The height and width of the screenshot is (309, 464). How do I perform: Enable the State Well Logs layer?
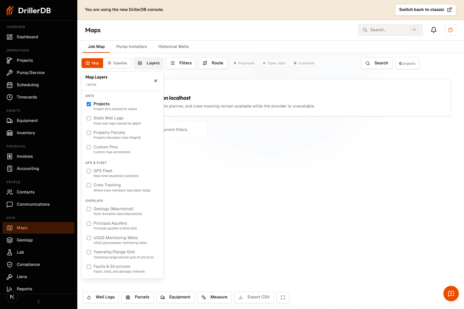[89, 118]
